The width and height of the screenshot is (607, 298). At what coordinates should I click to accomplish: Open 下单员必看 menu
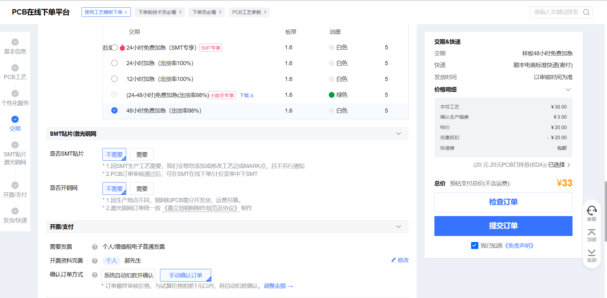coord(207,12)
